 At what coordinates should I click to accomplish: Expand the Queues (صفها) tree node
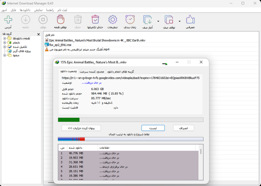[x=5, y=55]
